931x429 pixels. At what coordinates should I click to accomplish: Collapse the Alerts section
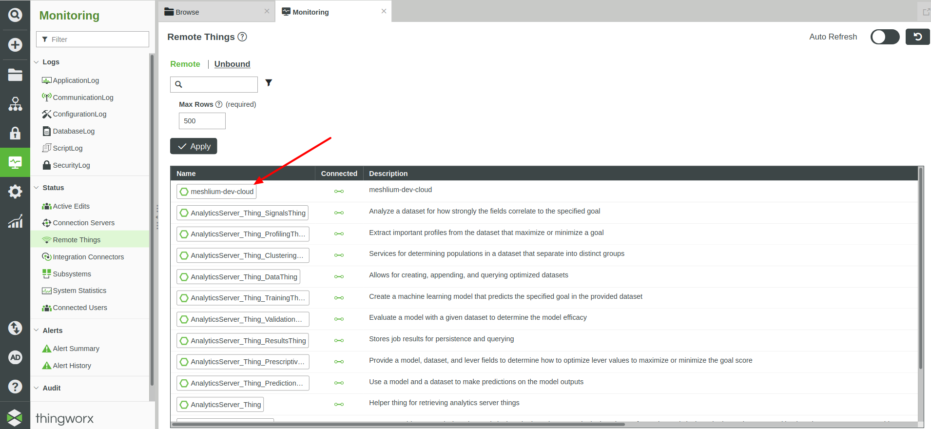point(36,330)
